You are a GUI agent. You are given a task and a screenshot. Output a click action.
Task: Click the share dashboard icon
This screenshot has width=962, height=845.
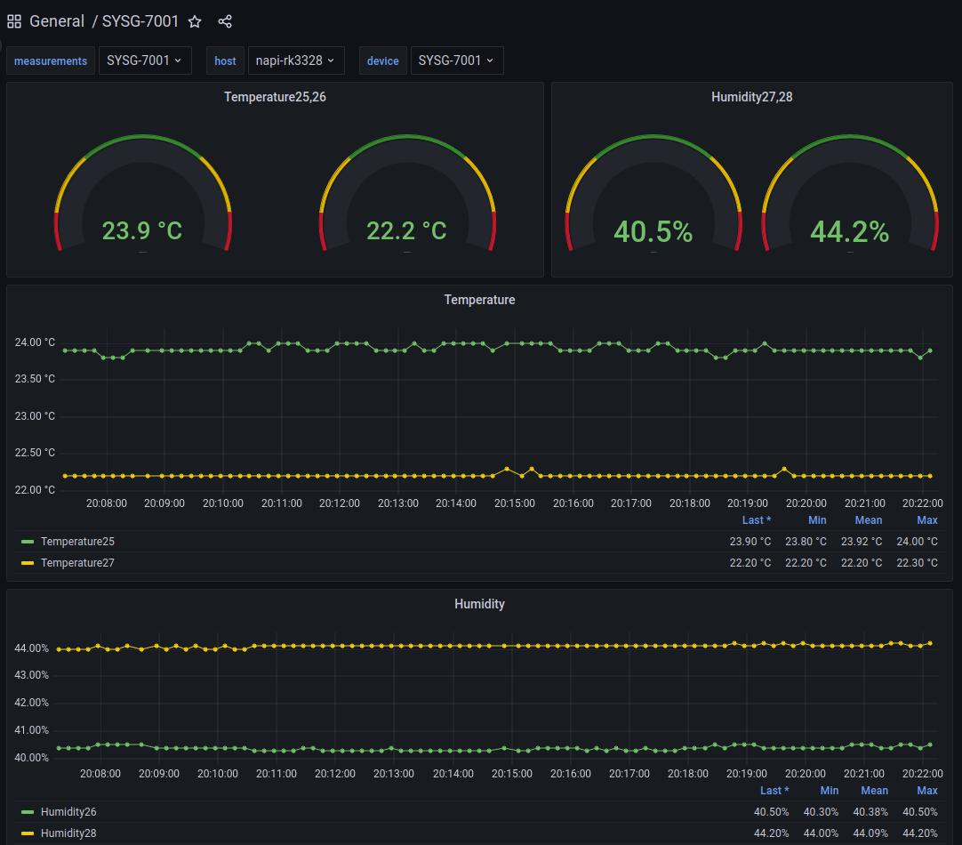pyautogui.click(x=225, y=21)
